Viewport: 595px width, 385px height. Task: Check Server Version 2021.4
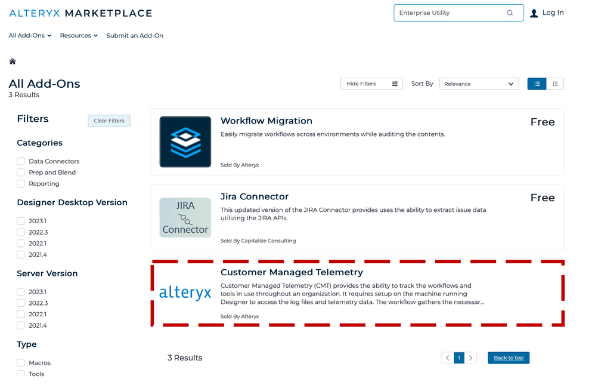[21, 326]
